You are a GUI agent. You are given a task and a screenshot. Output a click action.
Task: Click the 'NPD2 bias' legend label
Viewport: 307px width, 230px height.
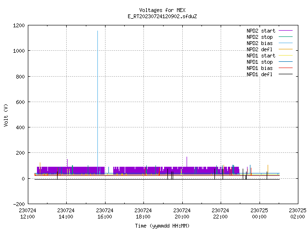[x=260, y=43]
